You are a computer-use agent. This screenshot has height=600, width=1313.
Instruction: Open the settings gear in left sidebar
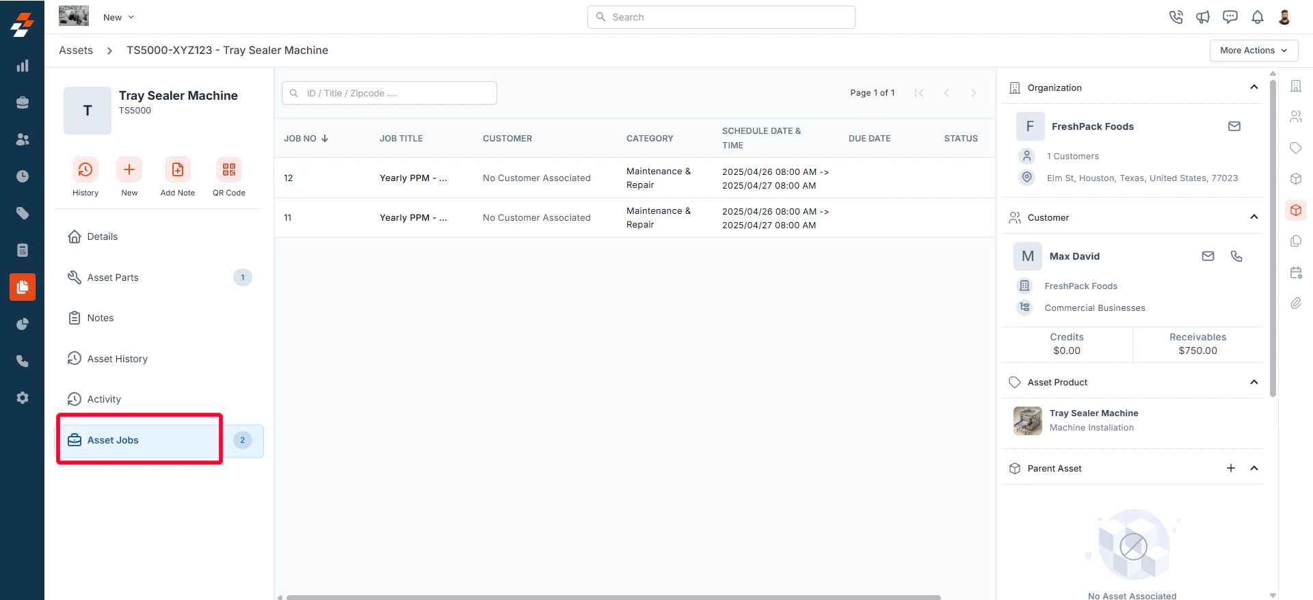point(23,398)
